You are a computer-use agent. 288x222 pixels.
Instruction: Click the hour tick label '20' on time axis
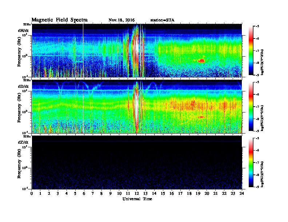(x=207, y=193)
